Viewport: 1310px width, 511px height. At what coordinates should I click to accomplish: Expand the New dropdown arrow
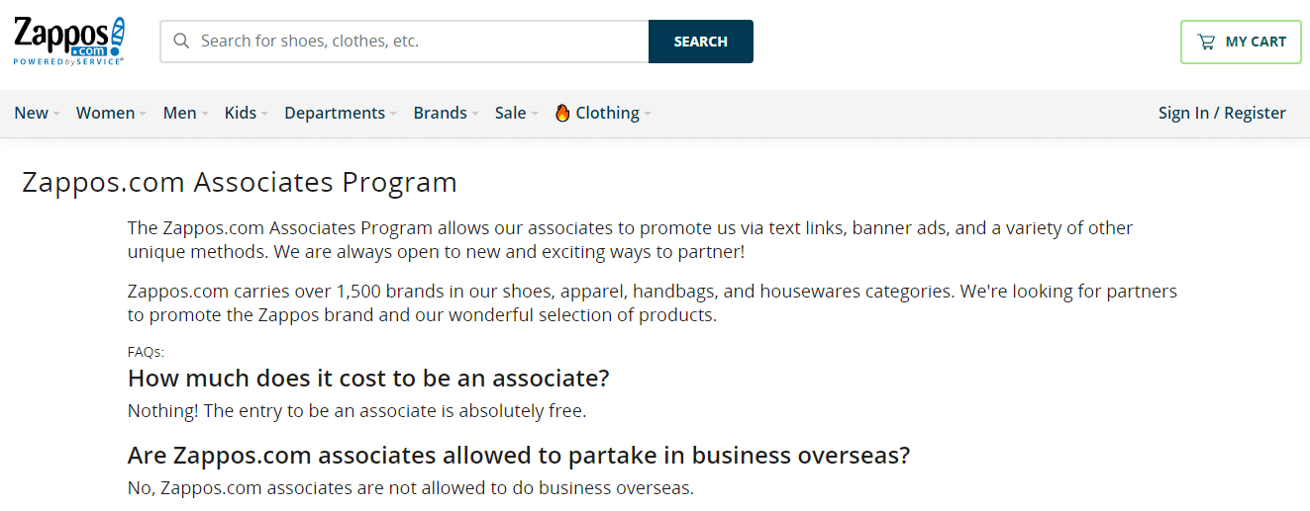point(56,114)
